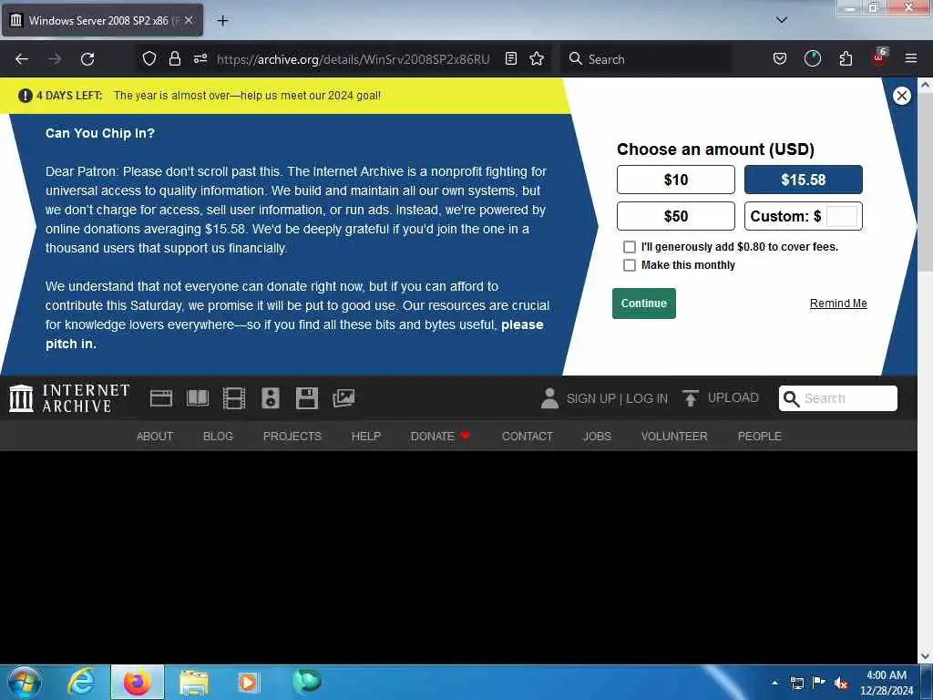933x700 pixels.
Task: Reload the current page
Action: [x=87, y=59]
